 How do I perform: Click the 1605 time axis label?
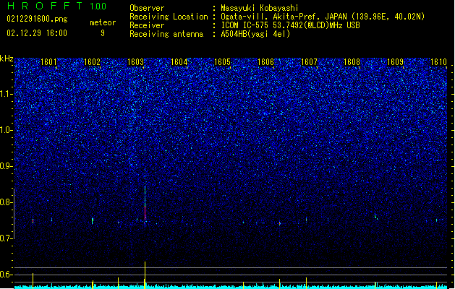click(x=222, y=61)
